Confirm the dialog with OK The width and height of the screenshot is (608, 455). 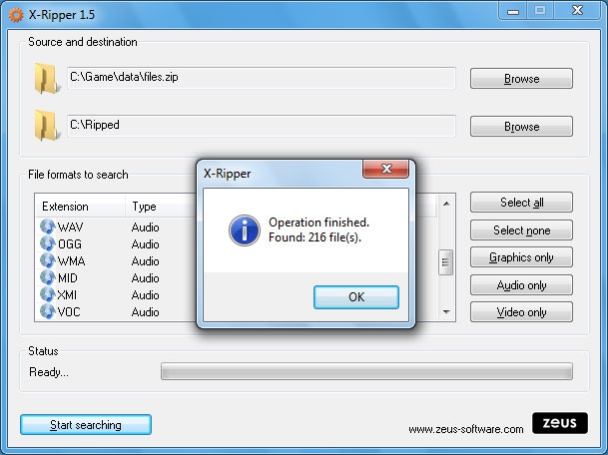356,297
